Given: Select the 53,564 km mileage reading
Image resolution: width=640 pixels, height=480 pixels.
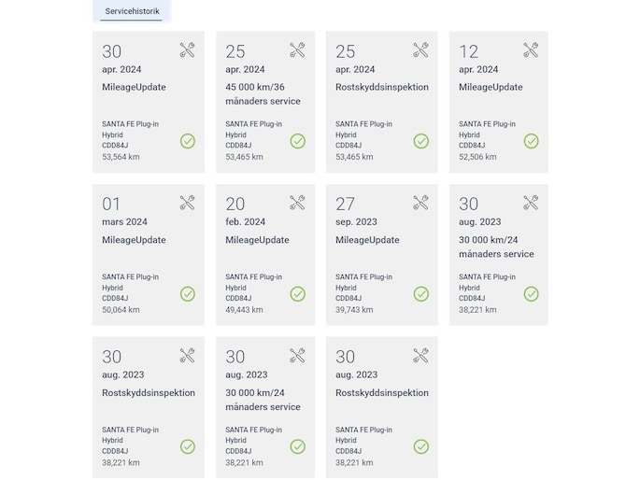Looking at the screenshot, I should [121, 157].
